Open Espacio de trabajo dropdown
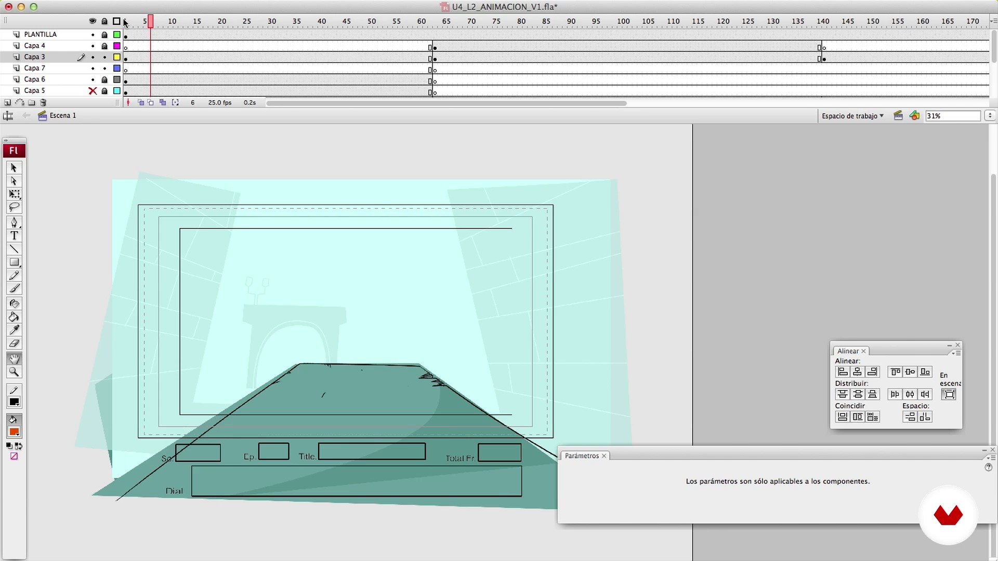Image resolution: width=998 pixels, height=561 pixels. tap(852, 116)
